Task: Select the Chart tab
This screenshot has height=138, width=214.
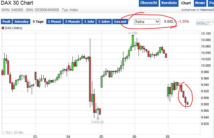Action: pyautogui.click(x=186, y=3)
